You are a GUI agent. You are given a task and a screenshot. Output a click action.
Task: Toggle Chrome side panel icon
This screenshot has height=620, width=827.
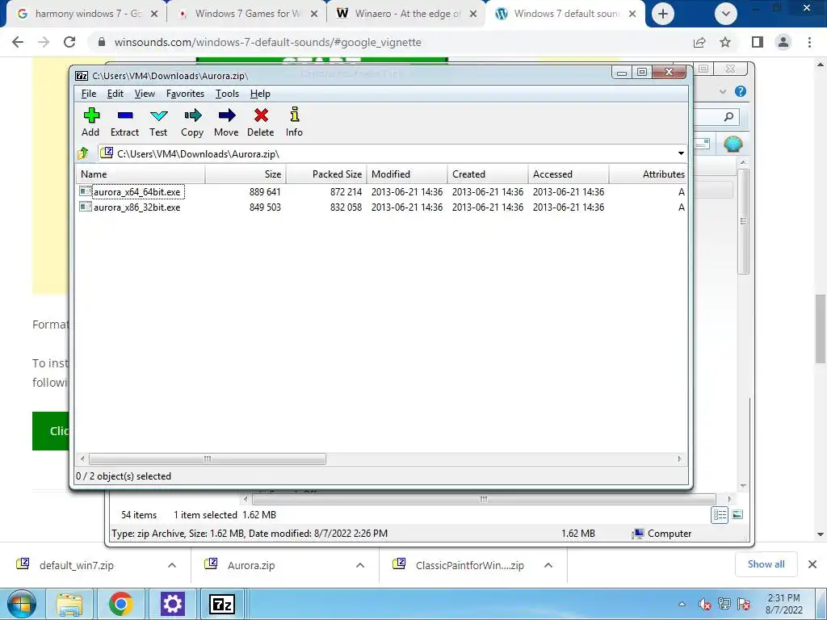[x=758, y=42]
